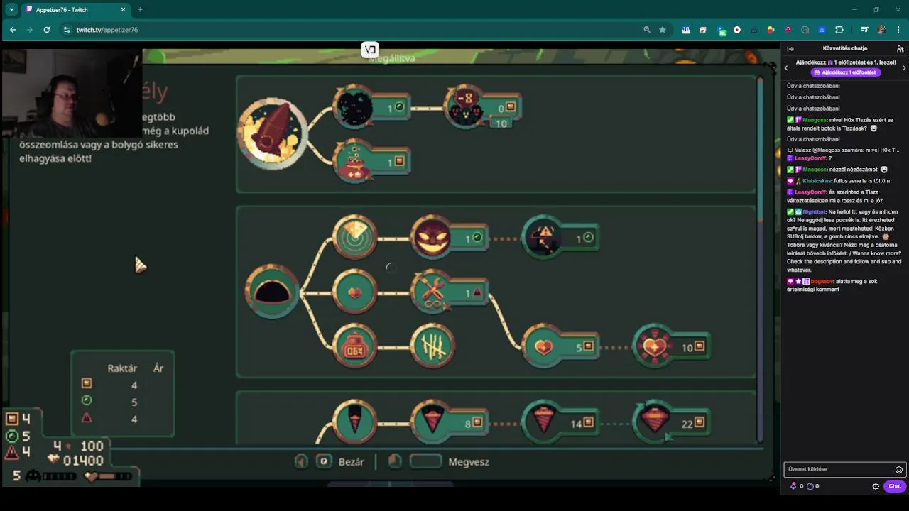This screenshot has height=511, width=909.
Task: Click the Bezár close prompt
Action: click(340, 461)
